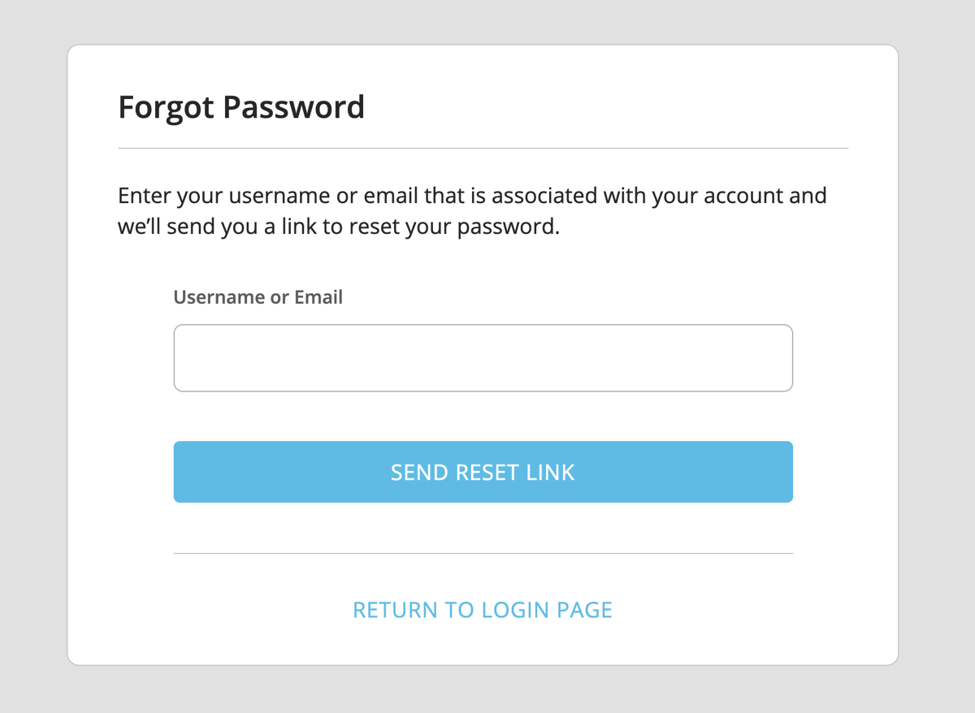
Task: Click the Username or Email label
Action: pos(258,297)
